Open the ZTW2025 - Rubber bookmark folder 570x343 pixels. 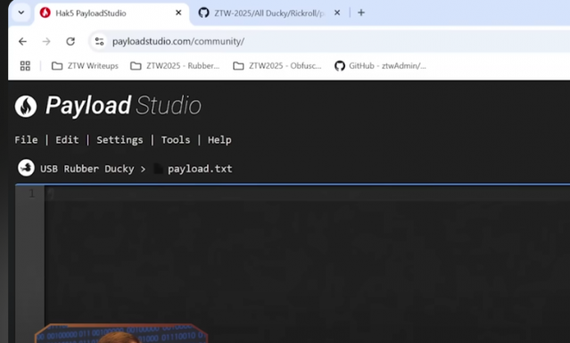coord(175,66)
